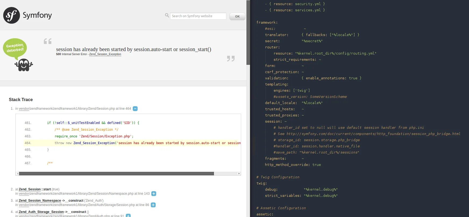Click 'session: ~' line in editor

point(276,122)
